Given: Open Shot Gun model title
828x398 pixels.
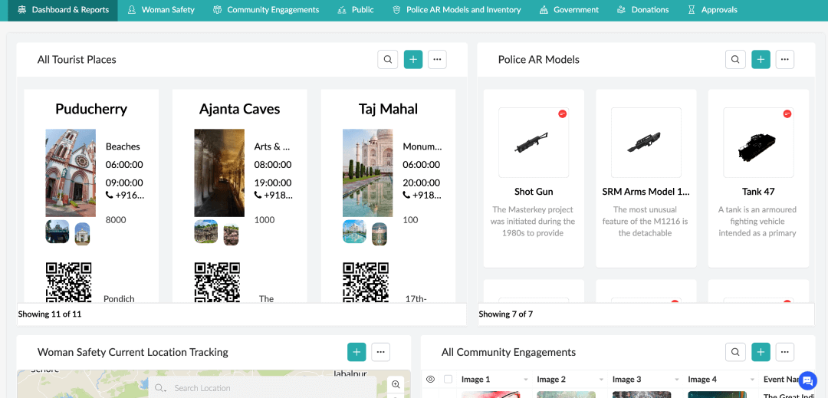Looking at the screenshot, I should click(534, 191).
